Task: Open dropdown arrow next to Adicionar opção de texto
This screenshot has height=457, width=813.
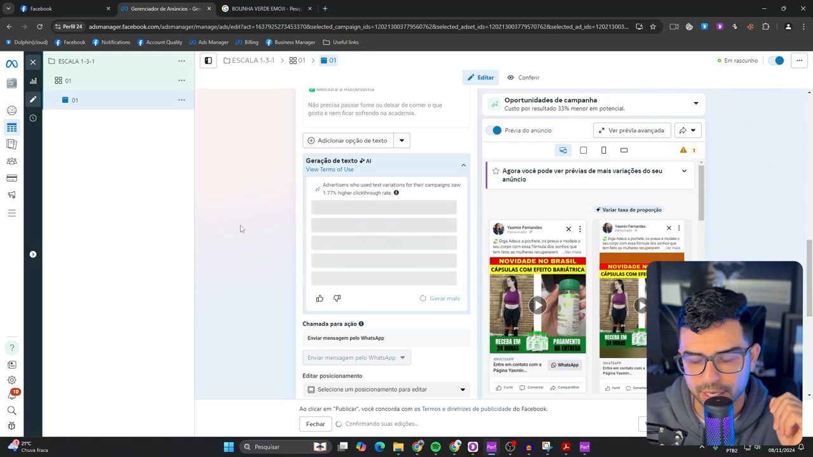Action: 401,140
